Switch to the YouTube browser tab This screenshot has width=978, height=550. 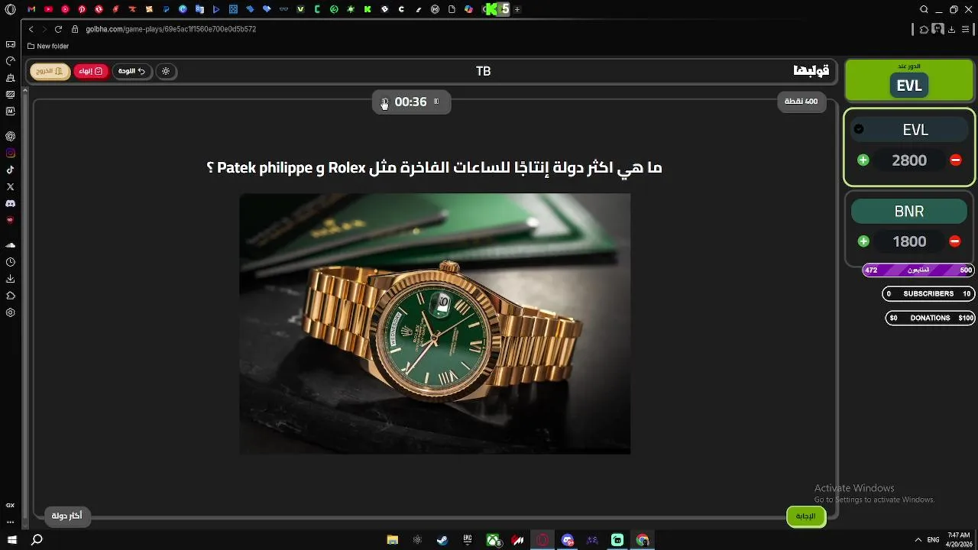tap(48, 9)
